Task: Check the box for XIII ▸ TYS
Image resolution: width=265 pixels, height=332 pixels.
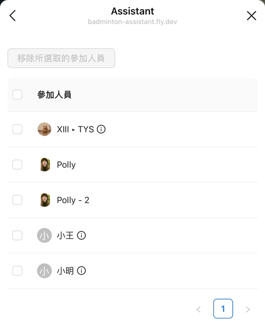Action: tap(17, 129)
